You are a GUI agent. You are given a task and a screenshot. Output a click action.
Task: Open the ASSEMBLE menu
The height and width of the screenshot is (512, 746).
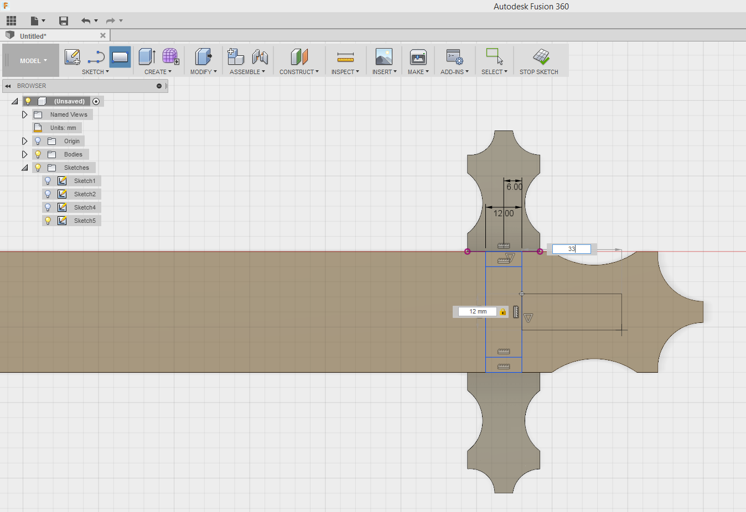coord(247,72)
